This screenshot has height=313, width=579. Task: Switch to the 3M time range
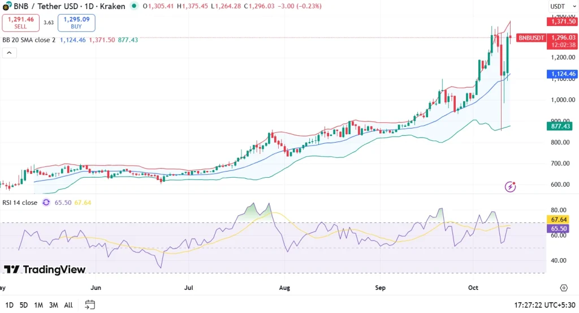click(x=53, y=305)
